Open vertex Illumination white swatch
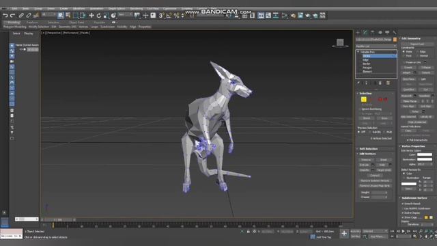 click(x=425, y=159)
